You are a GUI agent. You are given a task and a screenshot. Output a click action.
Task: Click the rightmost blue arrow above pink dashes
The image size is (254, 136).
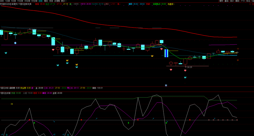214,119
